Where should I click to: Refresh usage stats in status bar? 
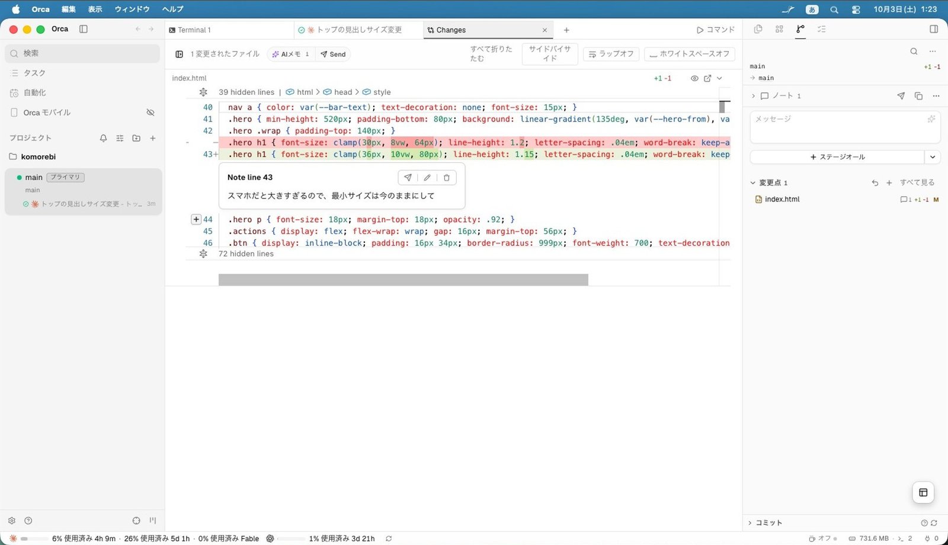click(389, 538)
